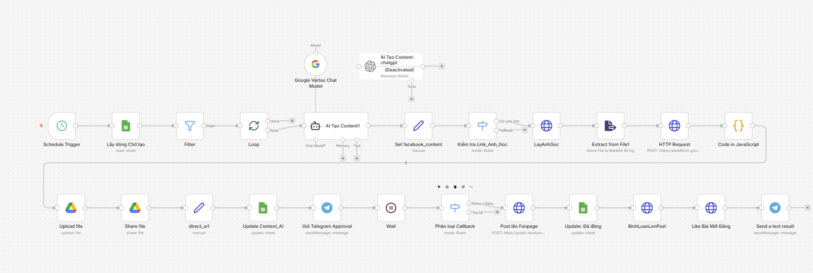Click the Loop node's loop output connector

coord(268,130)
